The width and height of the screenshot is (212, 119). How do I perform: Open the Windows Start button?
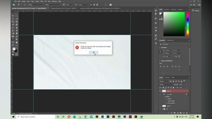click(13, 117)
